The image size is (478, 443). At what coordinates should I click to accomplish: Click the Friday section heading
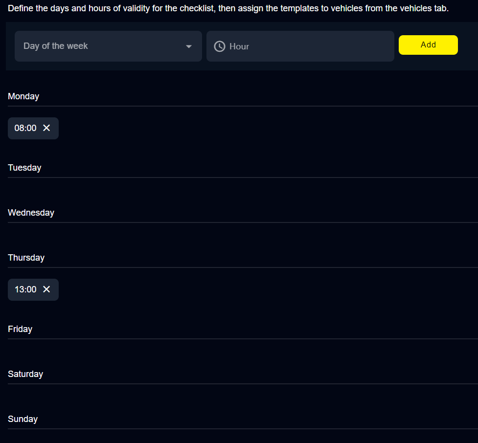pyautogui.click(x=20, y=329)
